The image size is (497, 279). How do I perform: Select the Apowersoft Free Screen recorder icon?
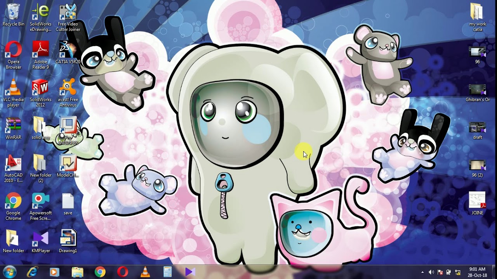click(x=40, y=207)
